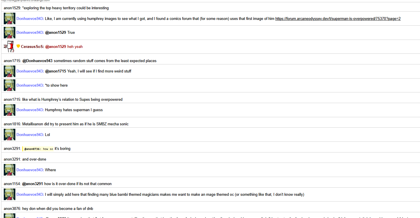Viewport: 420px width, 218px height.
Task: Click the avatar beside the 'Where' message
Action: pyautogui.click(x=9, y=170)
